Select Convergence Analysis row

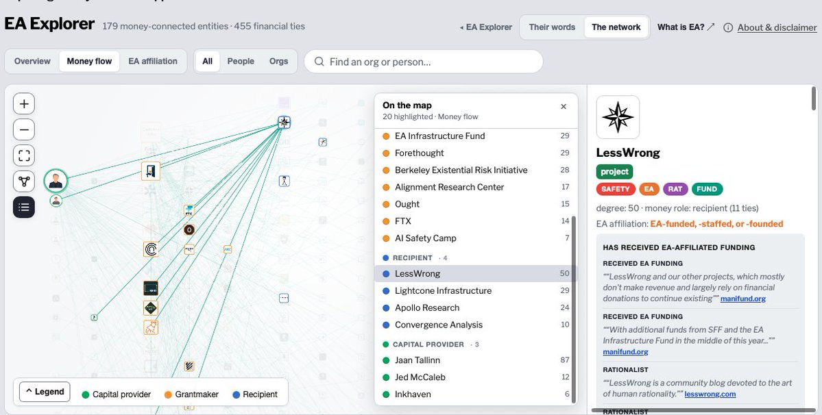(x=476, y=325)
